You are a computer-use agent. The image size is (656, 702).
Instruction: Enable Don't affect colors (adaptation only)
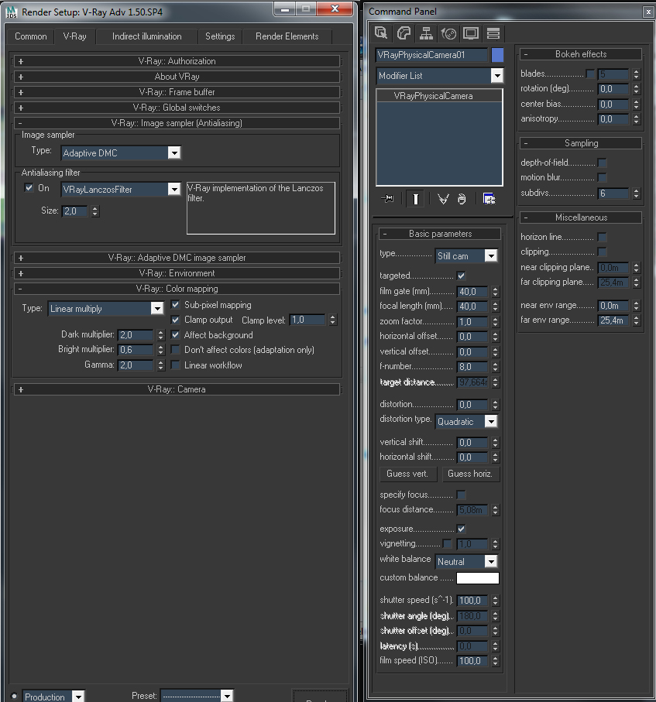click(x=175, y=350)
